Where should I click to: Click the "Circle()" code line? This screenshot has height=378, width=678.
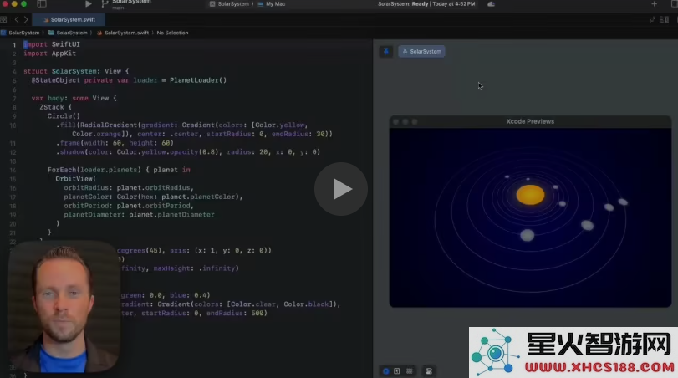pos(64,116)
